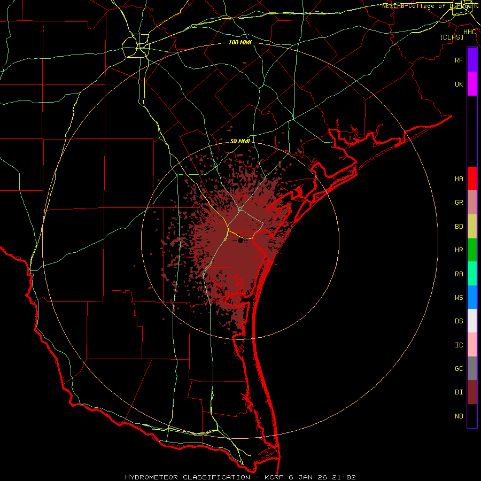481x481 pixels.
Task: Click the BI legend label
Action: tap(459, 392)
